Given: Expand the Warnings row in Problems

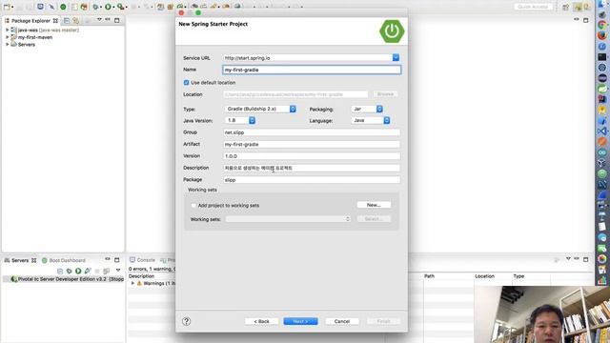Looking at the screenshot, I should point(132,283).
